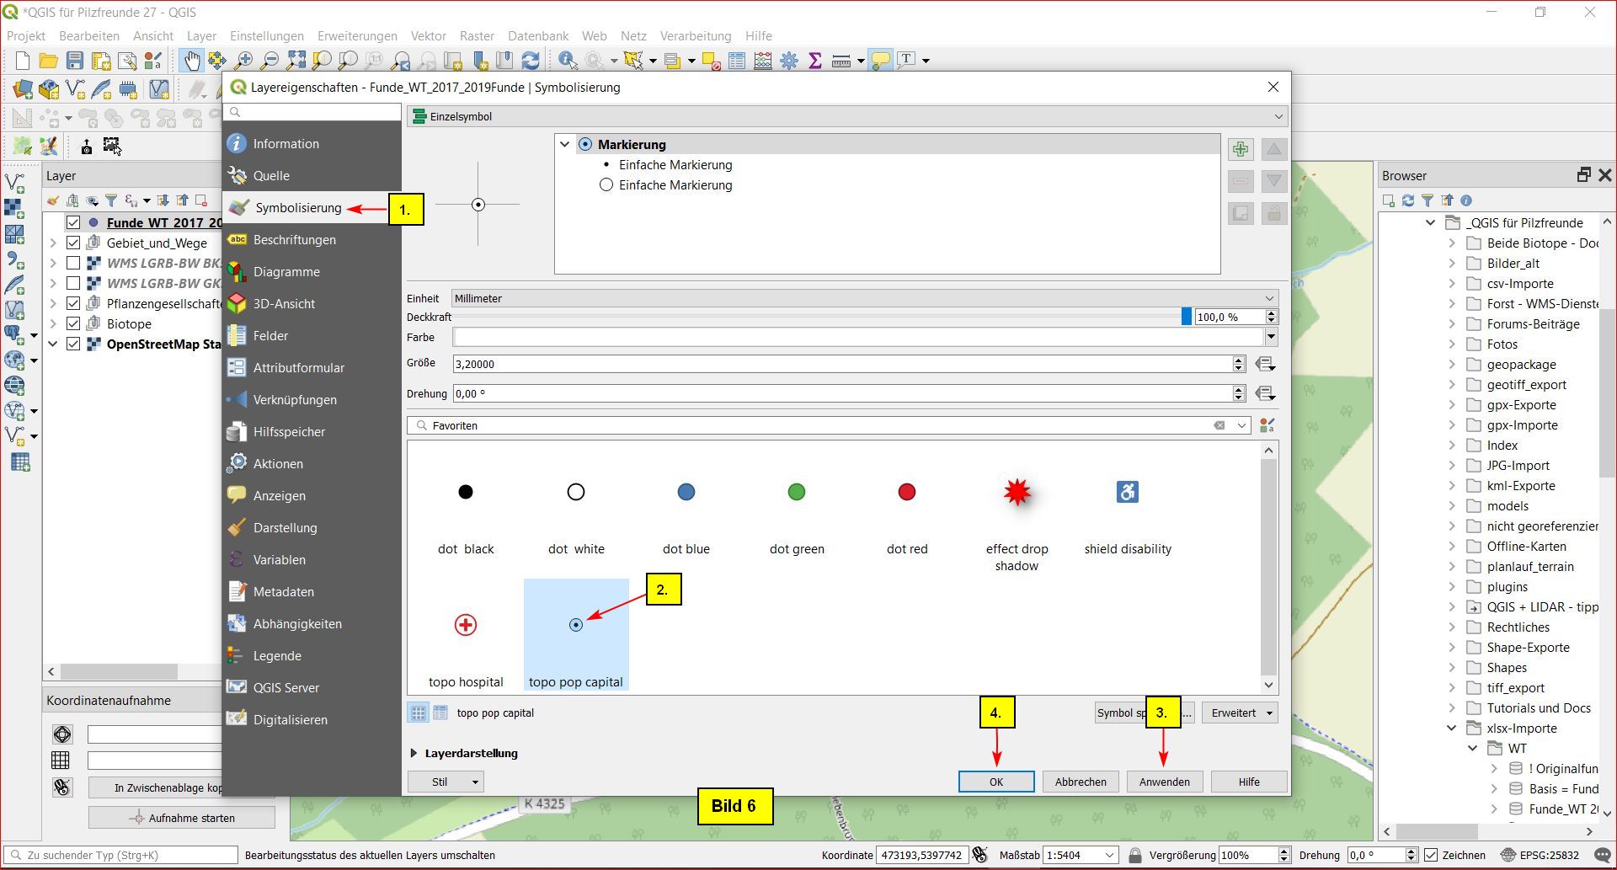The image size is (1617, 870).
Task: Open the Vektor menu
Action: pos(428,36)
